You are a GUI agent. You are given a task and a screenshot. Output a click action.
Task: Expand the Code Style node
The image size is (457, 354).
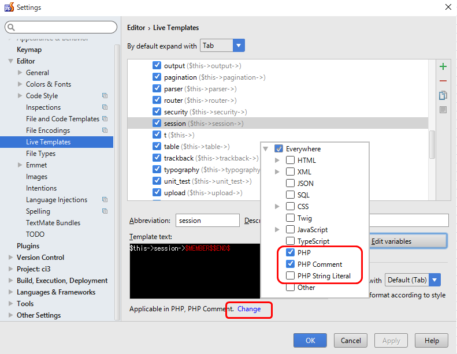point(20,95)
